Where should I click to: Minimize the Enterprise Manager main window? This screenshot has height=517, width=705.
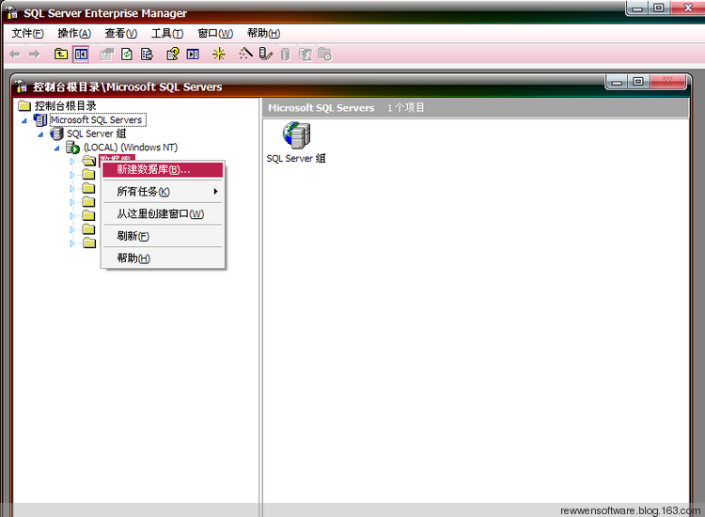(637, 8)
